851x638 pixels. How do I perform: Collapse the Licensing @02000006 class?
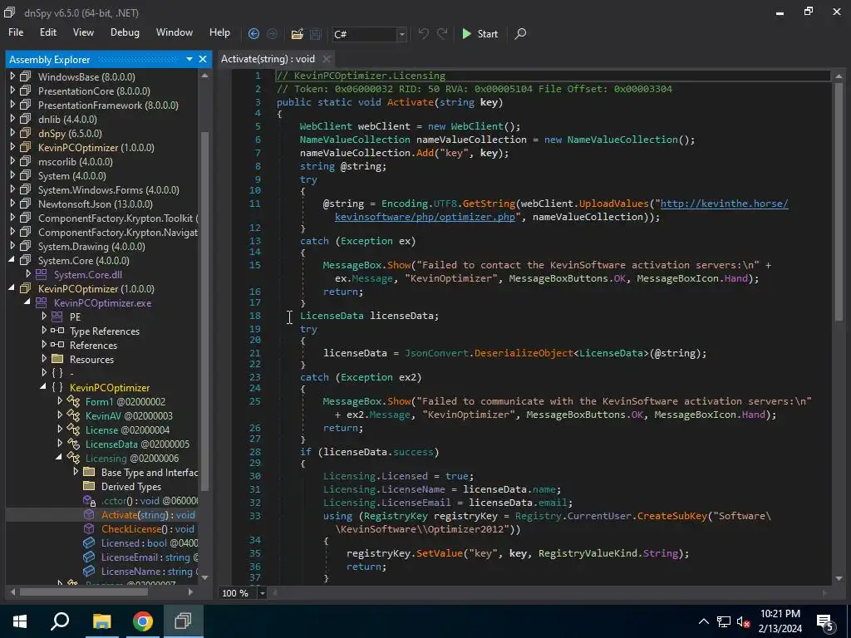click(x=59, y=458)
